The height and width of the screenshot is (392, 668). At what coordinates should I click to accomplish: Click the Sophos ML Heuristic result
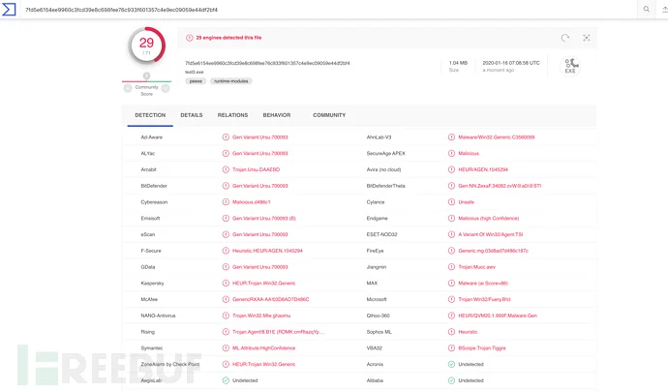point(468,332)
